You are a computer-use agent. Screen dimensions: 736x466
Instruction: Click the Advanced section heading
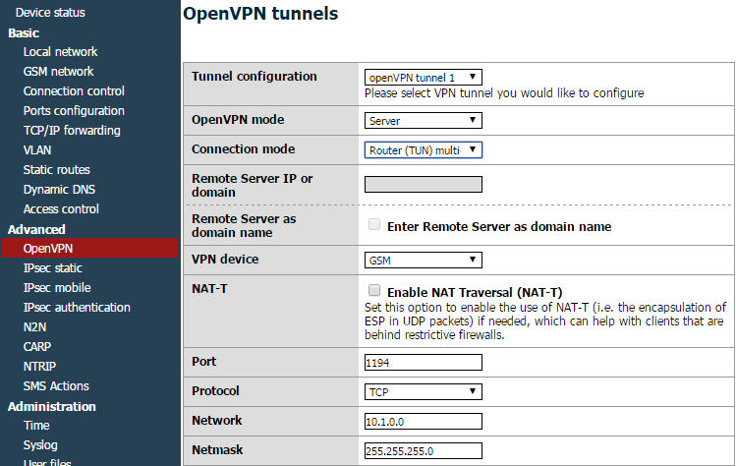(x=36, y=230)
